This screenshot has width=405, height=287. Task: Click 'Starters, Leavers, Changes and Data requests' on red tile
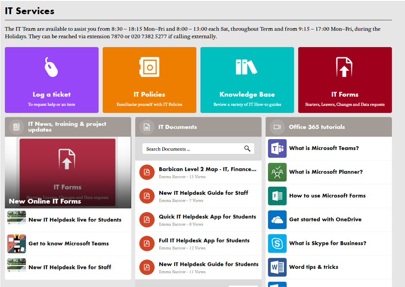pyautogui.click(x=345, y=104)
